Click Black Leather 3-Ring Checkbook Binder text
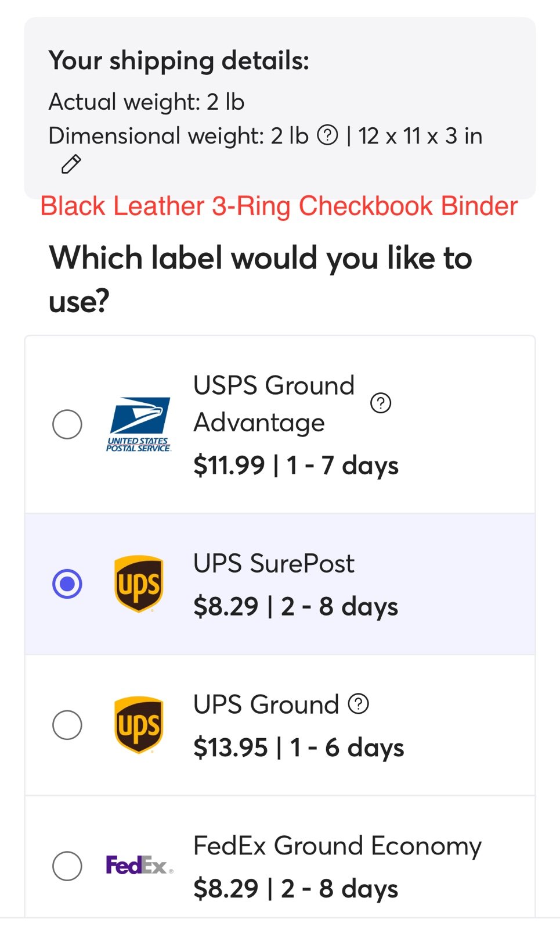Viewport: 560px width, 930px height. (x=279, y=206)
